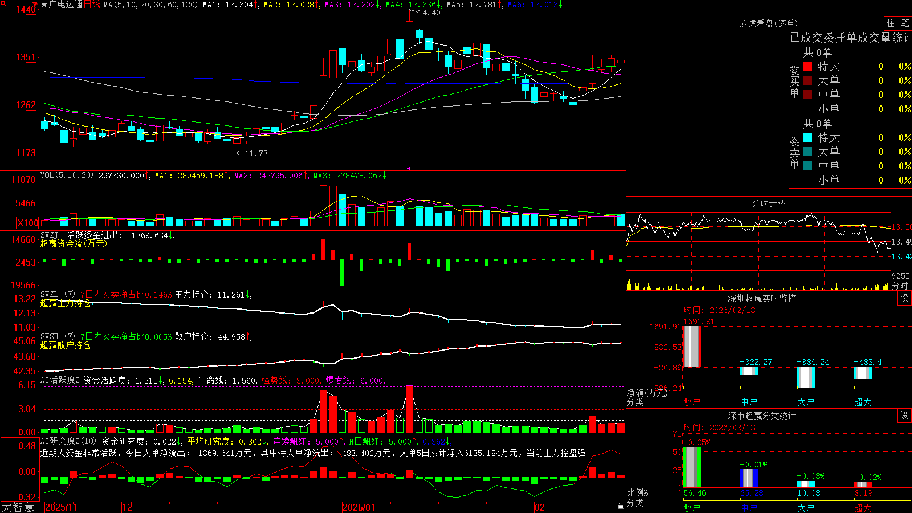Click the SVZJ indicator name

[x=49, y=235]
